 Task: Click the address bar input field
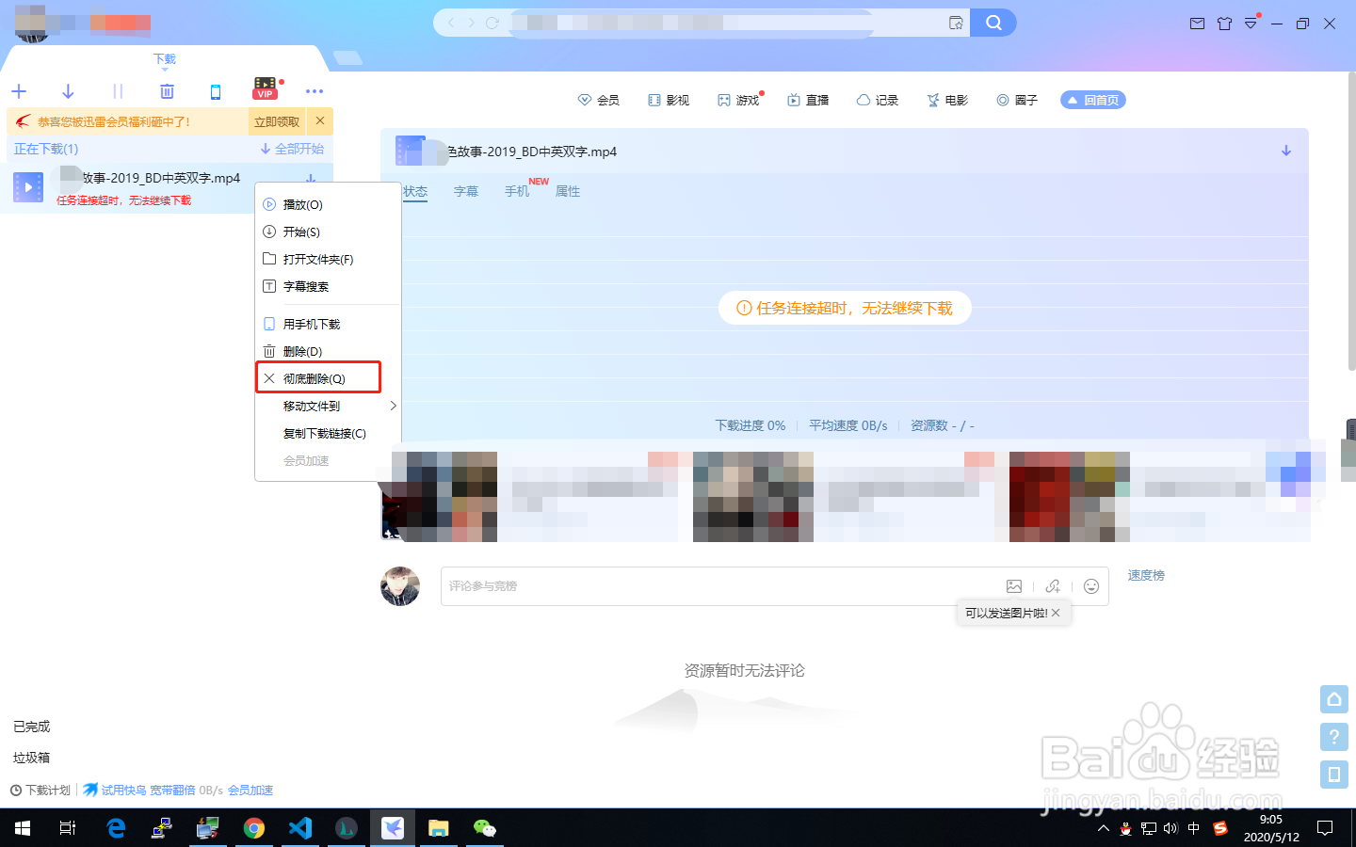point(725,23)
